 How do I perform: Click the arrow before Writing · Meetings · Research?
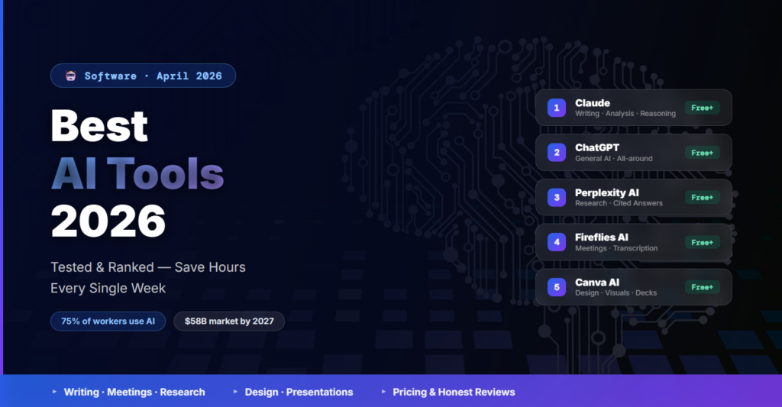pos(54,392)
